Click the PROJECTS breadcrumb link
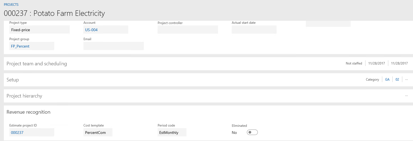The height and width of the screenshot is (141, 413). click(11, 5)
